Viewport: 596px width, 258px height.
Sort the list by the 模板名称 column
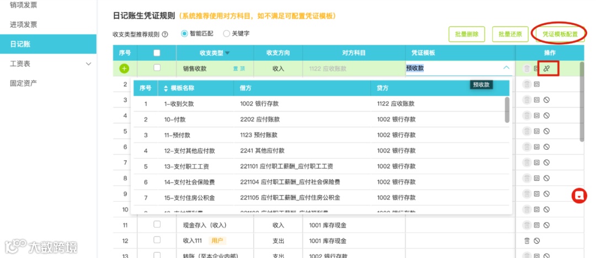click(166, 88)
